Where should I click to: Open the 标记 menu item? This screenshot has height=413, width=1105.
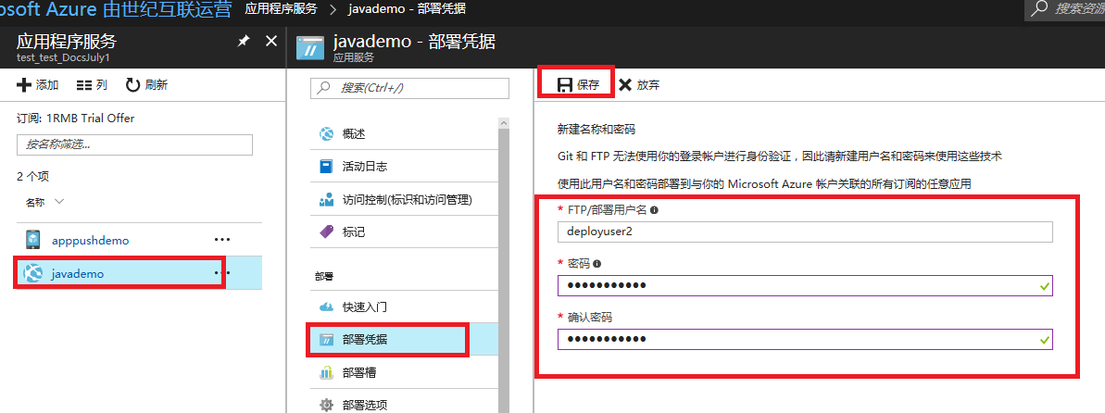pyautogui.click(x=403, y=232)
